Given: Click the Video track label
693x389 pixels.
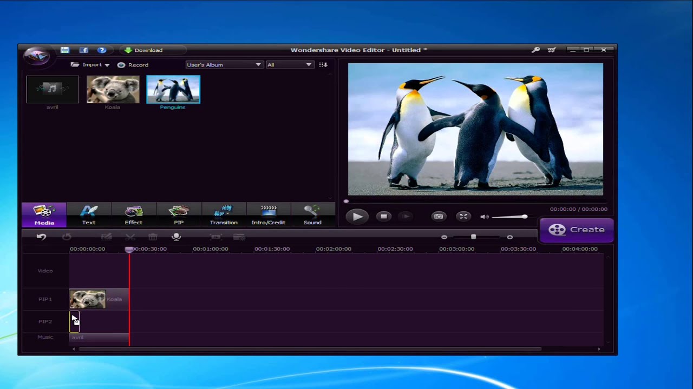Looking at the screenshot, I should (45, 271).
